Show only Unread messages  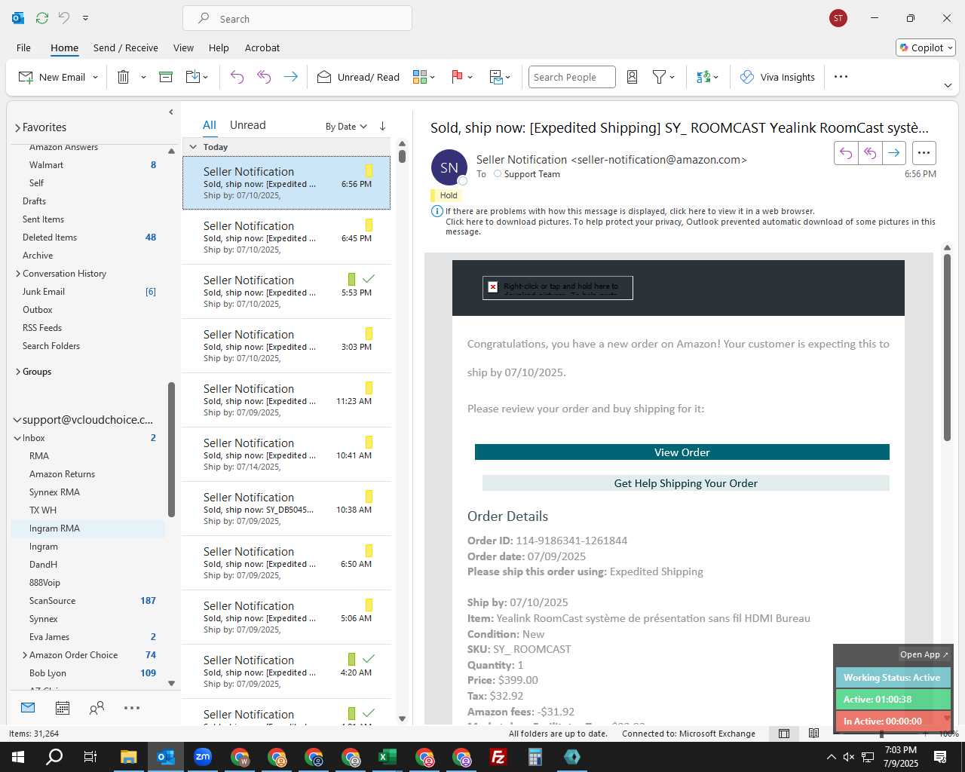point(247,125)
